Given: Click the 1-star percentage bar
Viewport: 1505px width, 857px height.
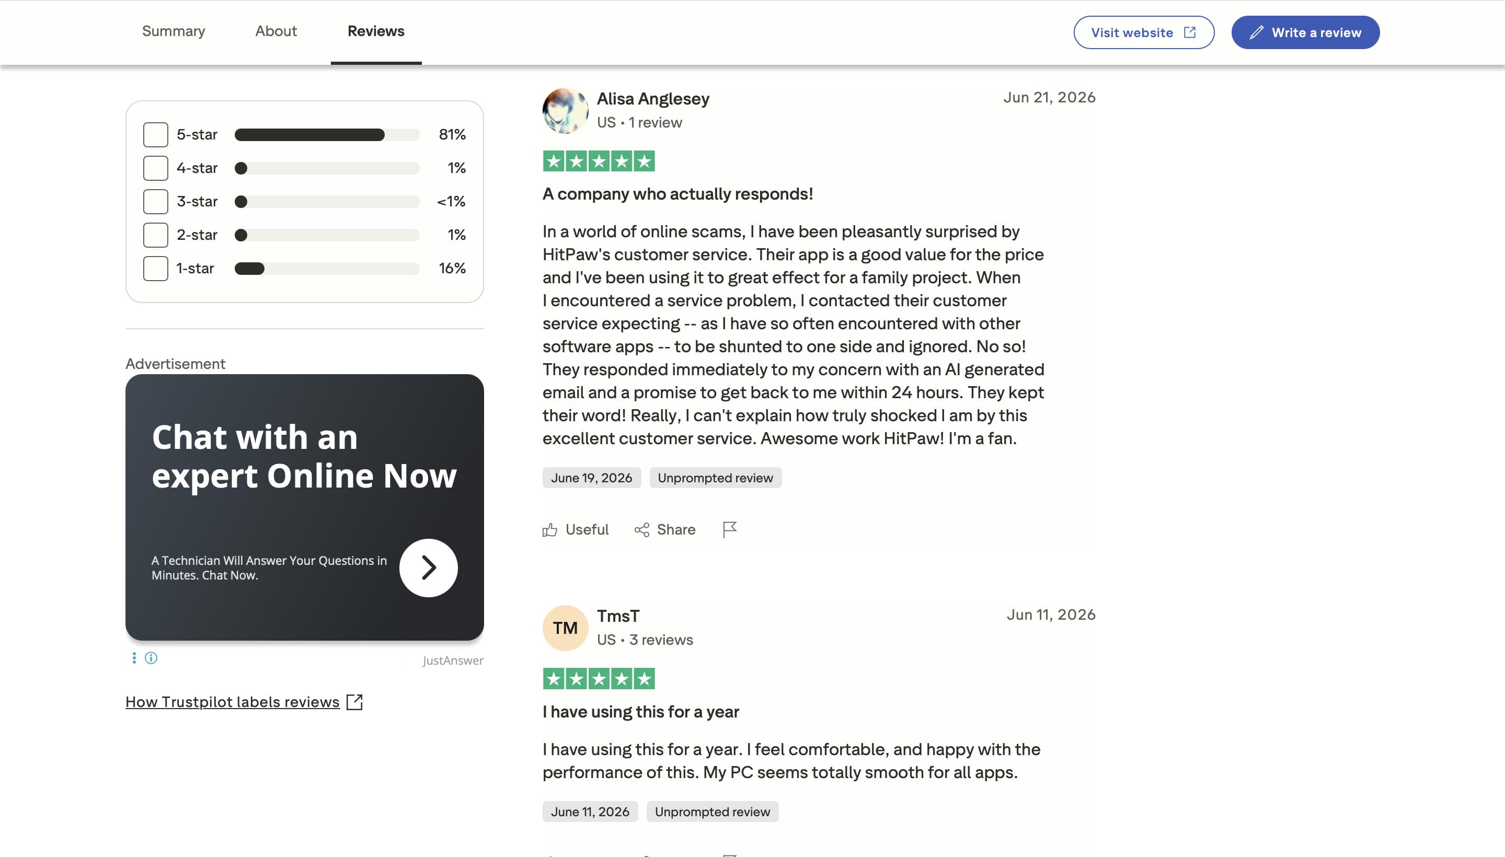Looking at the screenshot, I should tap(327, 269).
